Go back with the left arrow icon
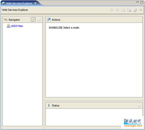This screenshot has height=130, width=145. (112, 10)
